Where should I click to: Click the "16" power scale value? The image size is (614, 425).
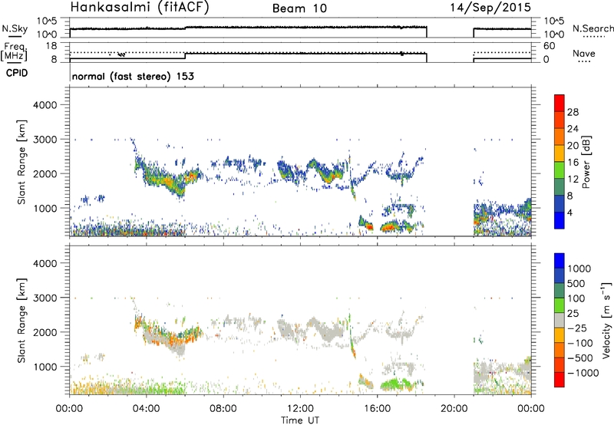coord(573,163)
